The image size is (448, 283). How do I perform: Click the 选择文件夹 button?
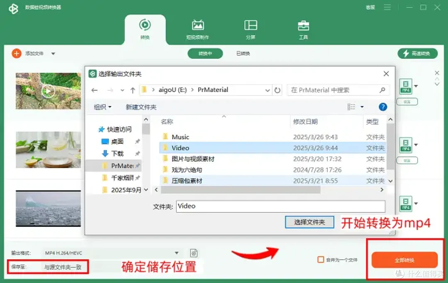pyautogui.click(x=309, y=222)
